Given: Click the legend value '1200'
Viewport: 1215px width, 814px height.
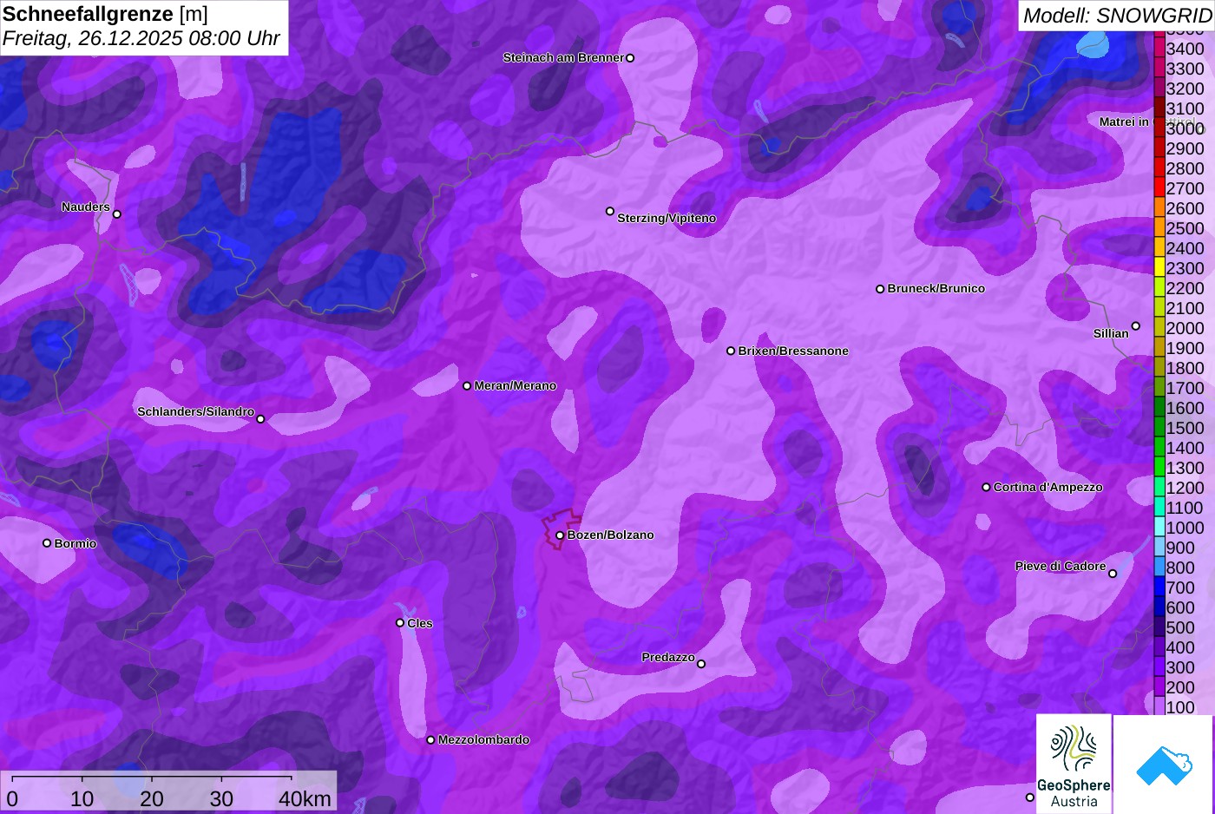Looking at the screenshot, I should click(x=1185, y=488).
